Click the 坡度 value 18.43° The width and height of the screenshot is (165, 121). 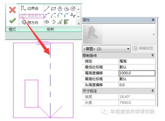137,97
